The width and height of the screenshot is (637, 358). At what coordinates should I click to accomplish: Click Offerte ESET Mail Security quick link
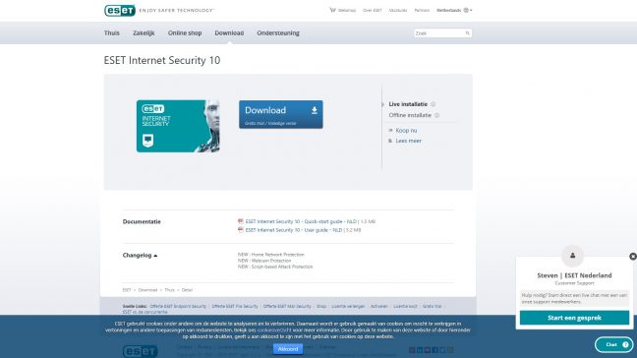click(287, 307)
